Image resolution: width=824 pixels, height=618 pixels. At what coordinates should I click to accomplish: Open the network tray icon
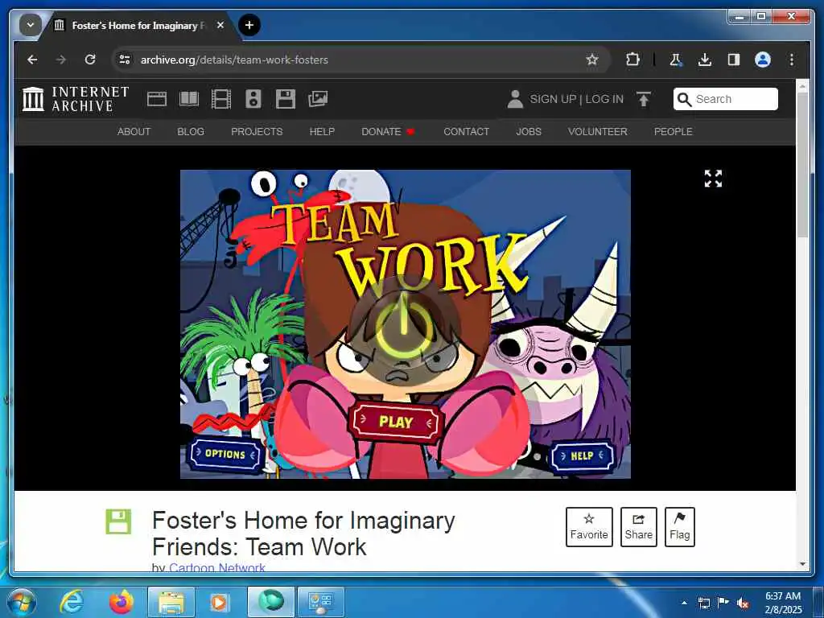[x=703, y=603]
